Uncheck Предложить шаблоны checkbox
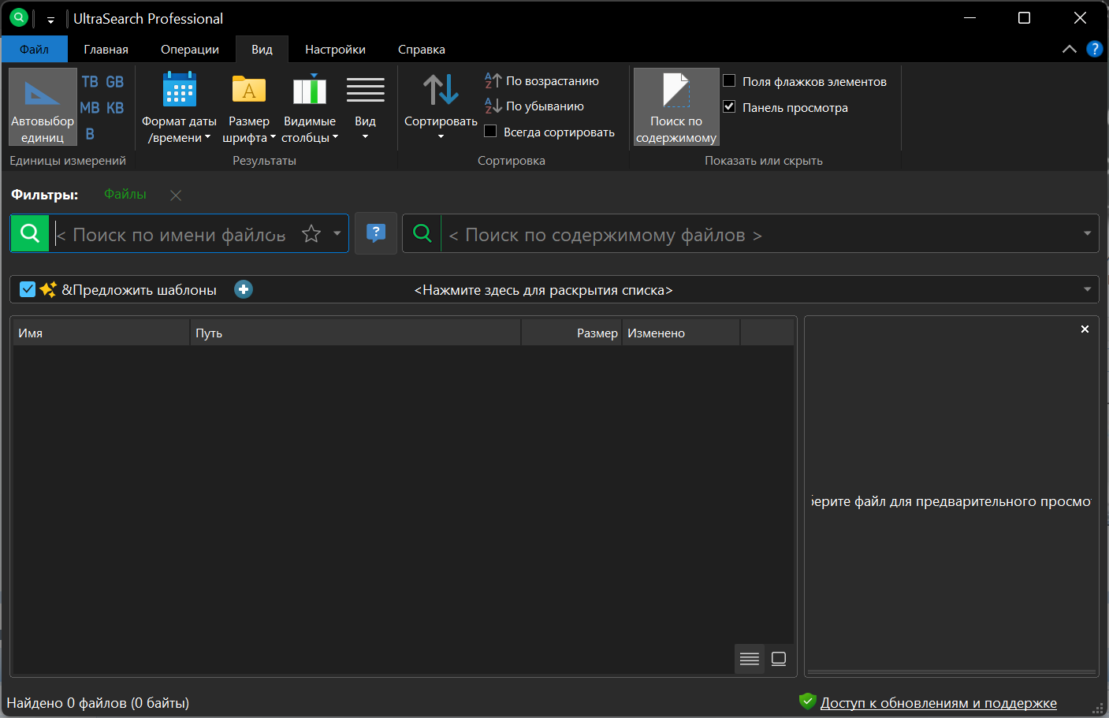 [28, 289]
